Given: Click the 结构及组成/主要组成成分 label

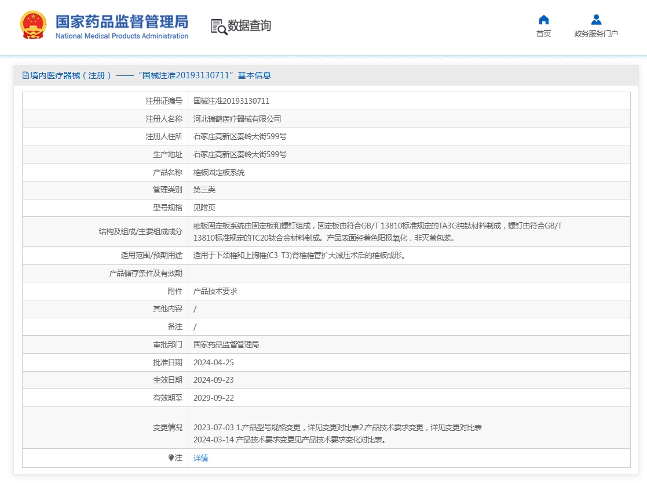Looking at the screenshot, I should [x=140, y=231].
